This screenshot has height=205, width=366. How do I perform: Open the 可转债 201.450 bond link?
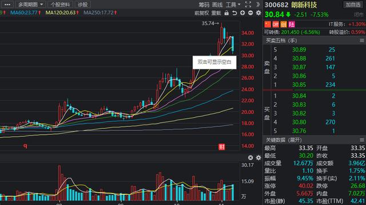(x=292, y=32)
